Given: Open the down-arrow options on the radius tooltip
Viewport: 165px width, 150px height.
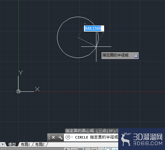Looking at the screenshot, I should click(x=136, y=56).
